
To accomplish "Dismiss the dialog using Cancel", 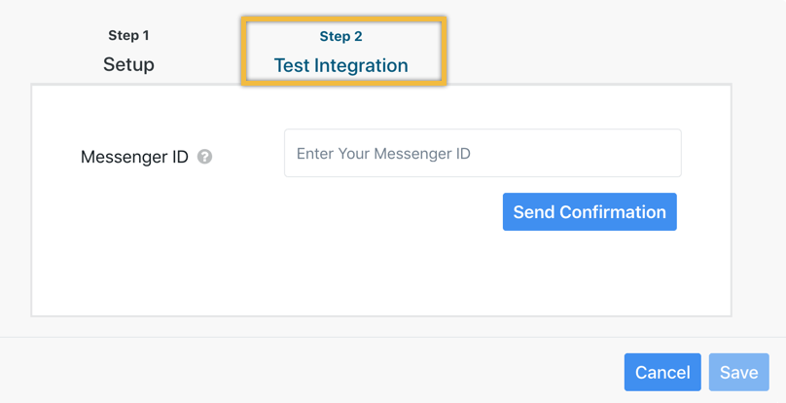I will (662, 372).
